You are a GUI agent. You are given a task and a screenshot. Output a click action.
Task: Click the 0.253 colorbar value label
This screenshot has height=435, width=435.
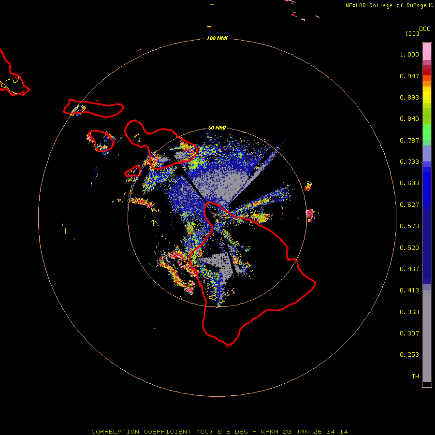(409, 355)
